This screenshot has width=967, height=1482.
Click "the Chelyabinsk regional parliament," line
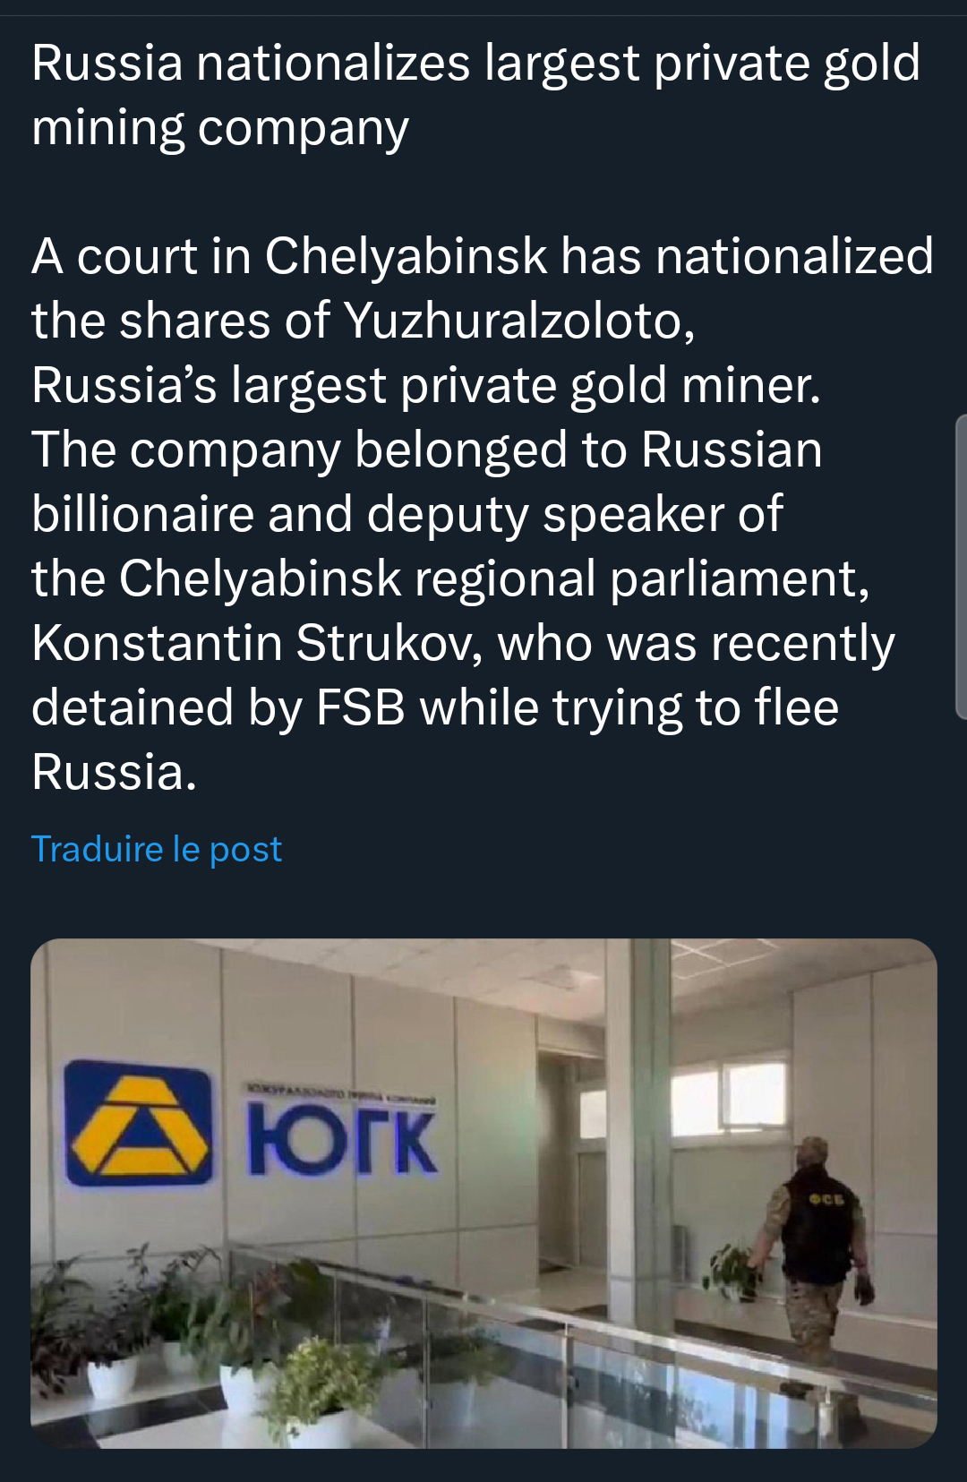450,578
